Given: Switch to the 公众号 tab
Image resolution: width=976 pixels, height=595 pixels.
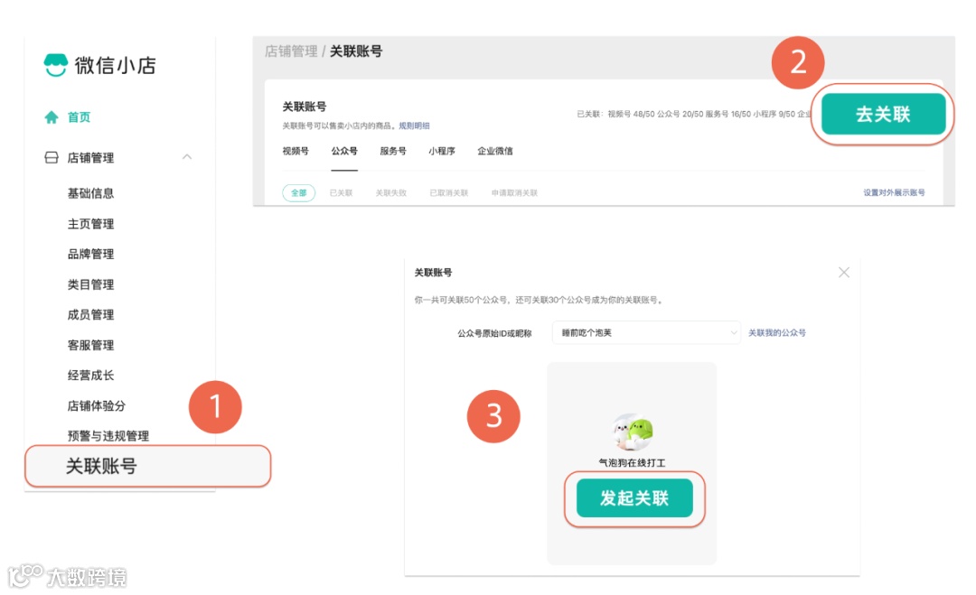Looking at the screenshot, I should 344,151.
